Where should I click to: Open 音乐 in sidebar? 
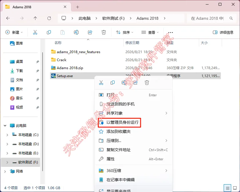pos(16,98)
